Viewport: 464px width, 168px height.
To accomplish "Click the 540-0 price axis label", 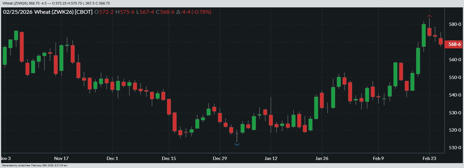I will click(455, 95).
